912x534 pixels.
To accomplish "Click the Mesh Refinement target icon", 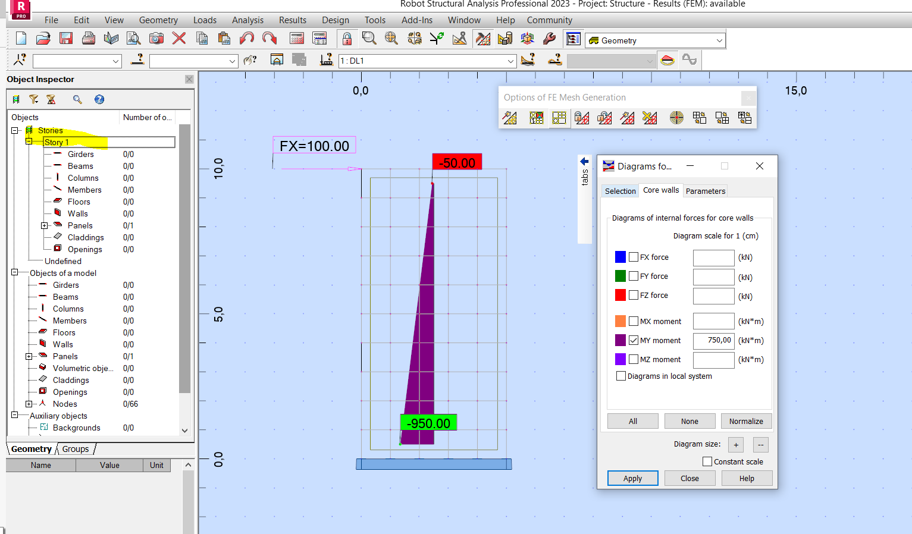I will click(676, 118).
